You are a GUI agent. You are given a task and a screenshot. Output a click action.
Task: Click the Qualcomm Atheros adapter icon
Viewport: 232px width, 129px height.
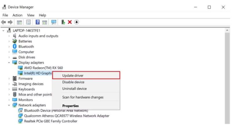click(x=20, y=116)
